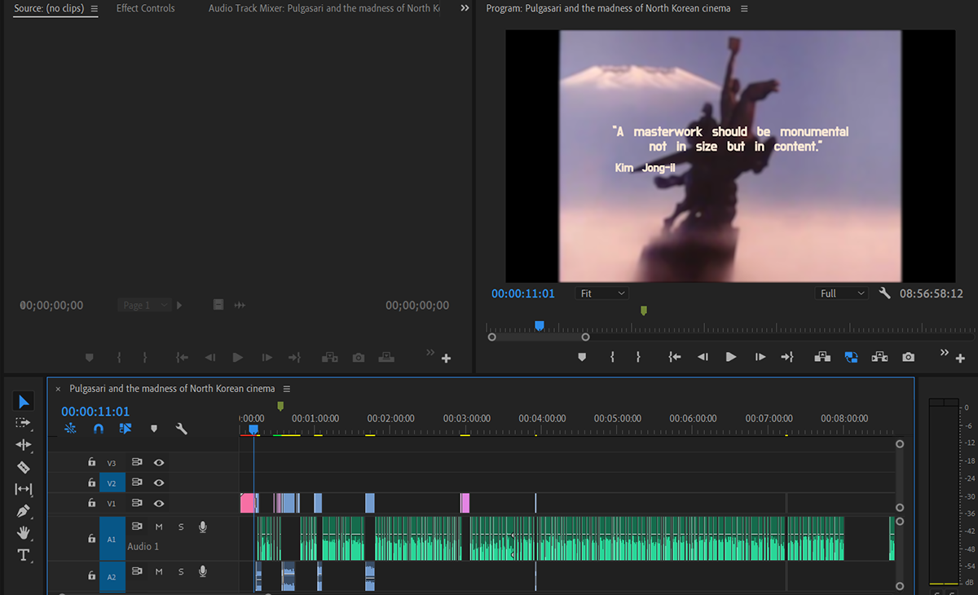This screenshot has height=595, width=978.
Task: Select the Selection tool arrow
Action: pos(24,401)
